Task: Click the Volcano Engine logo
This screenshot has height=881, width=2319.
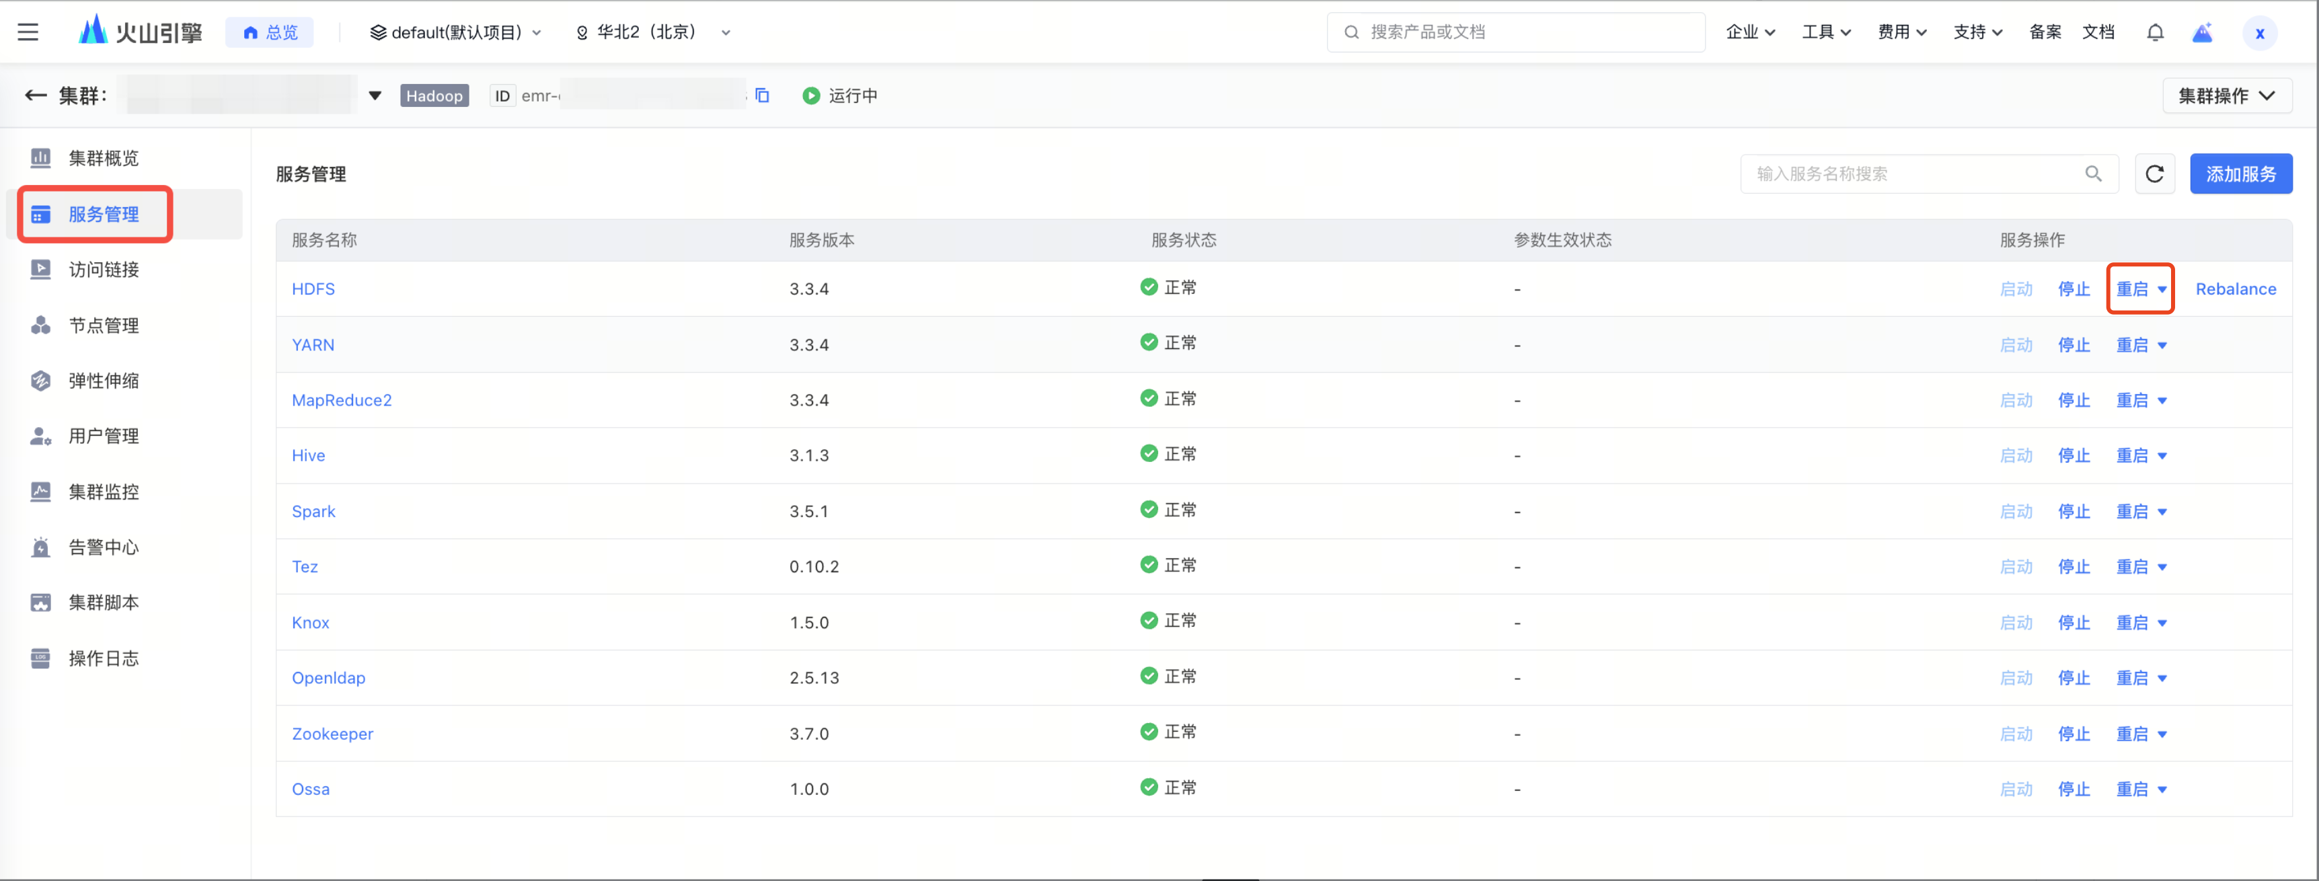Action: point(141,32)
